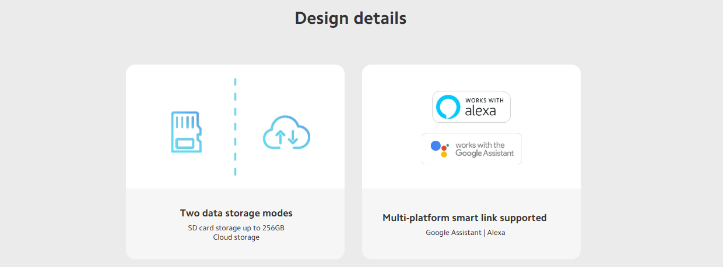
Task: Click Multi-platform smart link supported title
Action: coord(465,218)
